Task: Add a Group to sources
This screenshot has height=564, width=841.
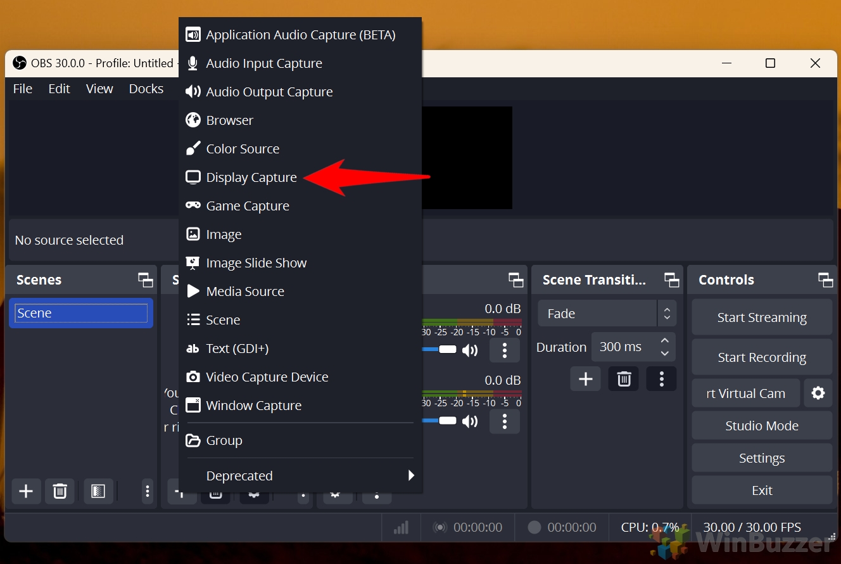Action: click(x=300, y=440)
